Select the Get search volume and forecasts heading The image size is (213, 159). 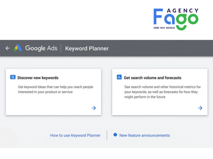tap(152, 77)
